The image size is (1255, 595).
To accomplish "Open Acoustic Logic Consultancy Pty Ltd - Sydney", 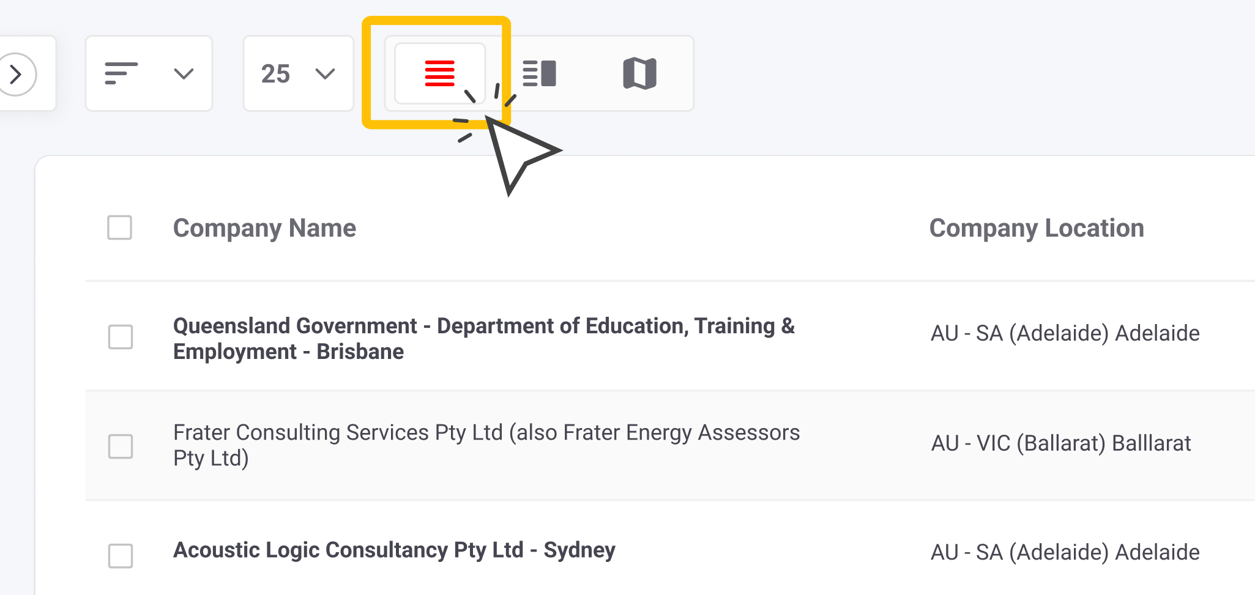I will click(394, 550).
